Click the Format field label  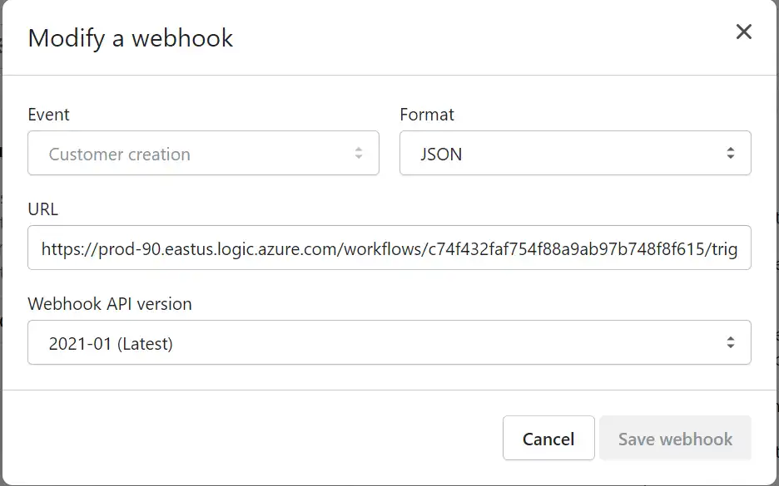tap(427, 115)
